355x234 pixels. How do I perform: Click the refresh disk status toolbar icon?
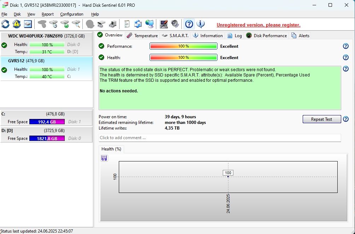point(5,24)
